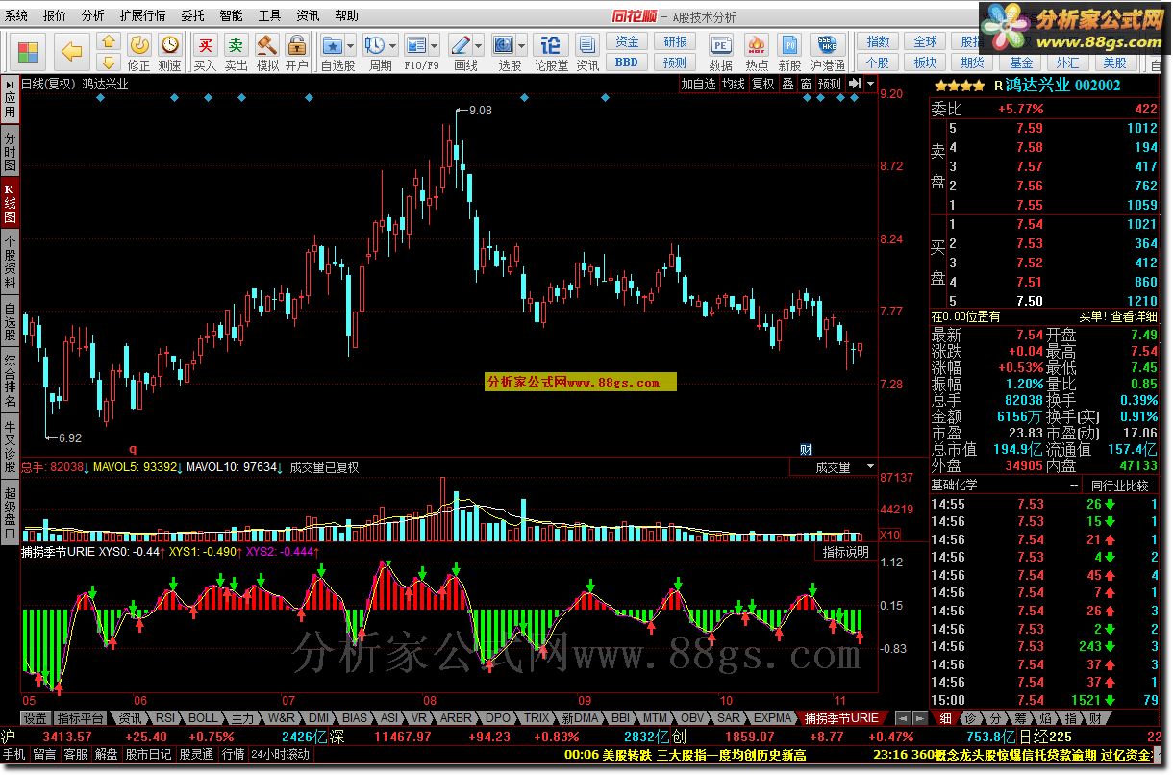The height and width of the screenshot is (775, 1173).
Task: Open the 测速 speed test clock icon
Action: point(169,45)
